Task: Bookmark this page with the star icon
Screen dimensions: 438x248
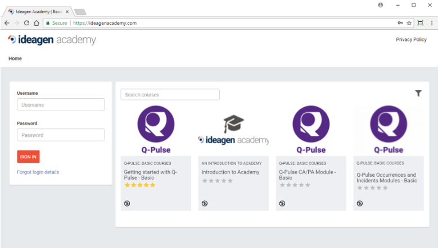Action: pyautogui.click(x=409, y=23)
